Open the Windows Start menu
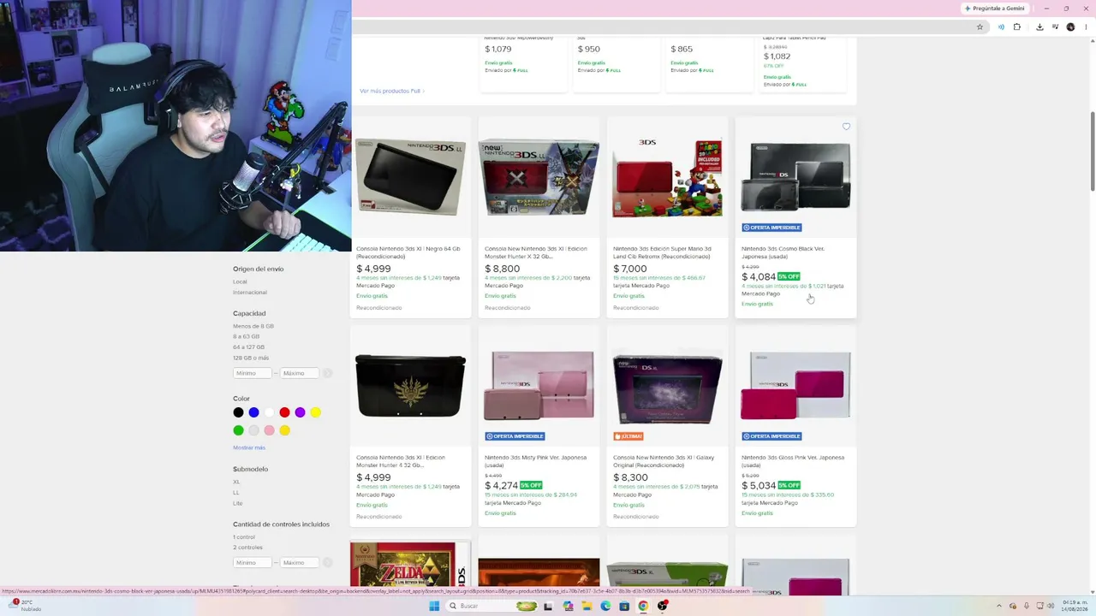 coord(434,606)
